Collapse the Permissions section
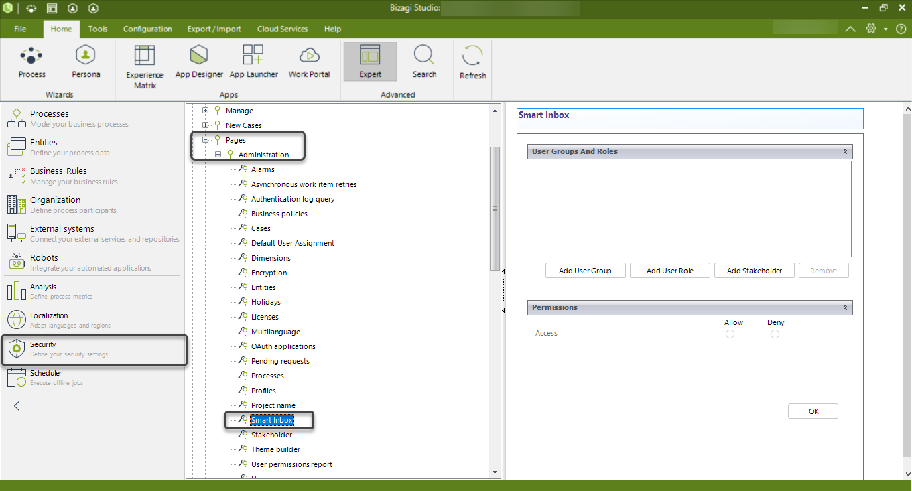Screen dimensions: 912x491 pos(845,308)
